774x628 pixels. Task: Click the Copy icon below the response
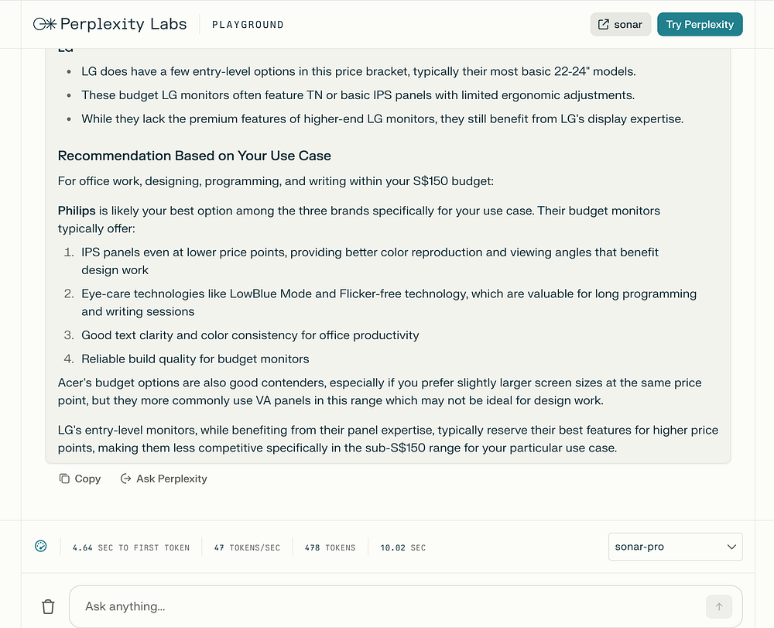[64, 479]
